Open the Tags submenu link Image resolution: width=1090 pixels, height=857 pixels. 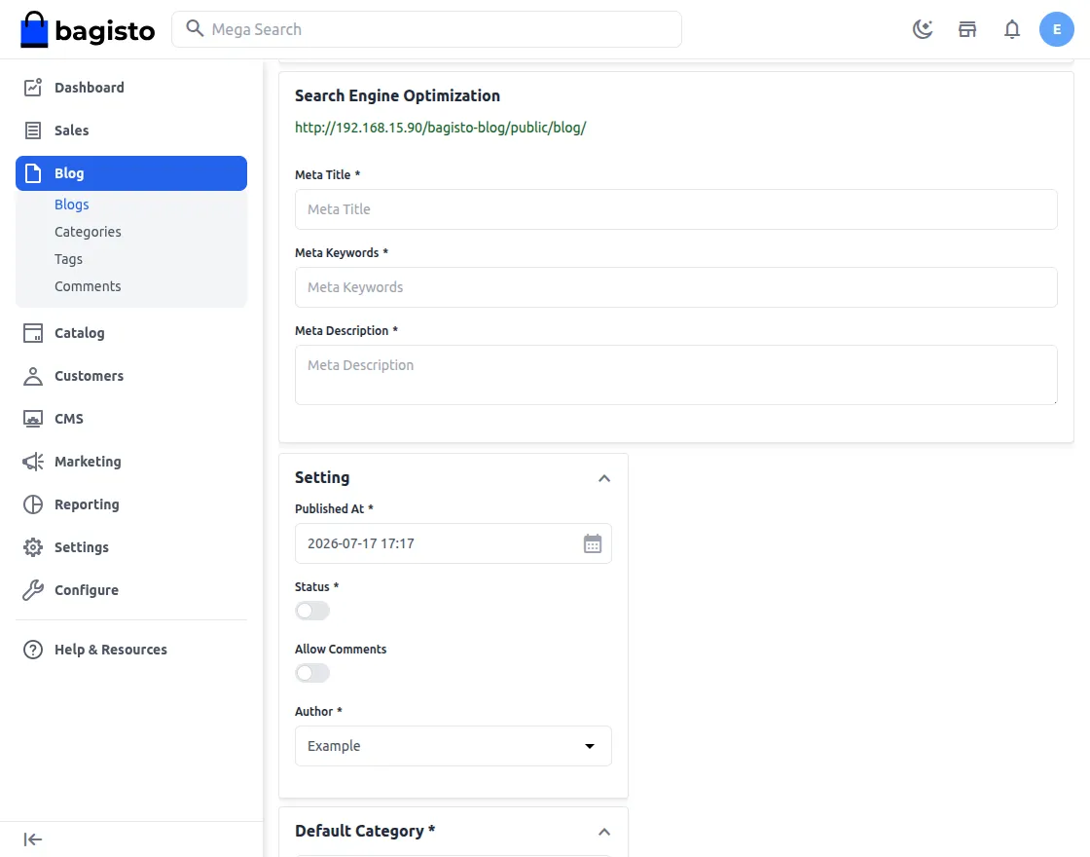pos(68,259)
